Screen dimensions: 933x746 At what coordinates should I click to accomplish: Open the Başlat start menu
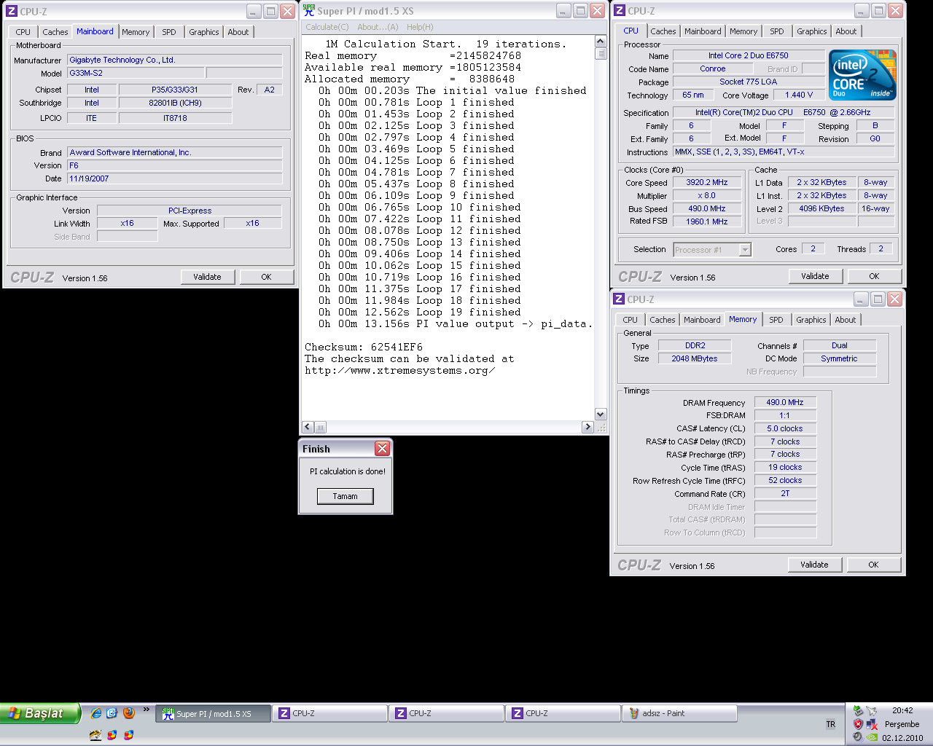(x=39, y=713)
